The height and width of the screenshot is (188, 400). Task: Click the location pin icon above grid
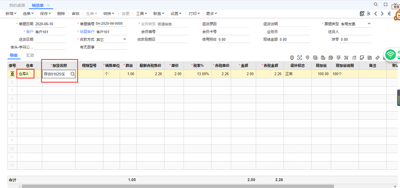tap(307, 58)
